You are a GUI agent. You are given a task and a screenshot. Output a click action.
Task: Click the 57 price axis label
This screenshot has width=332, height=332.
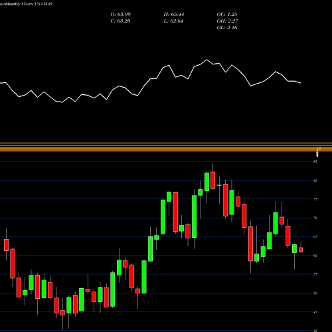[x=315, y=274]
